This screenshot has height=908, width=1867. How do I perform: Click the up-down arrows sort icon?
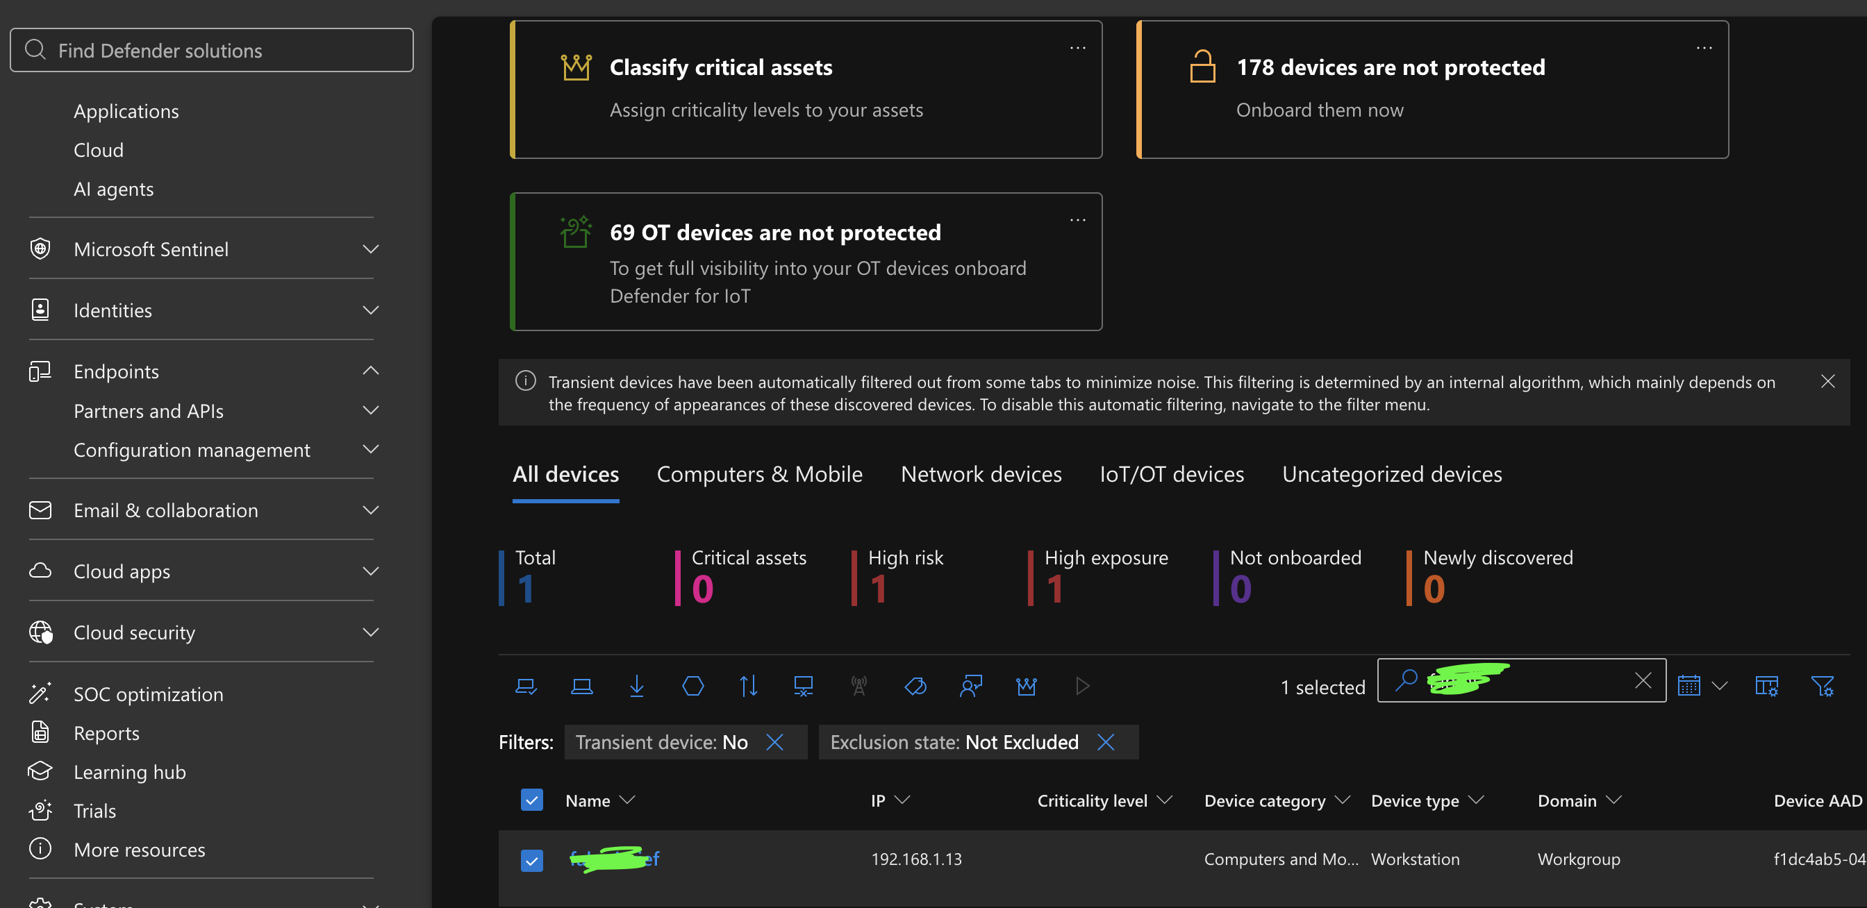point(749,686)
